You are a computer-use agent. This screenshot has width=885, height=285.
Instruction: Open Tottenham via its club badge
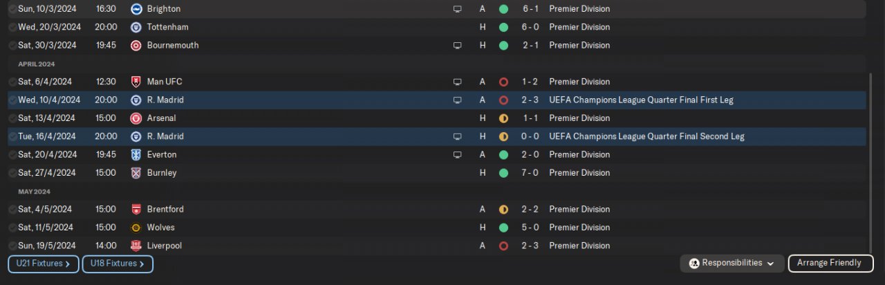tap(136, 27)
